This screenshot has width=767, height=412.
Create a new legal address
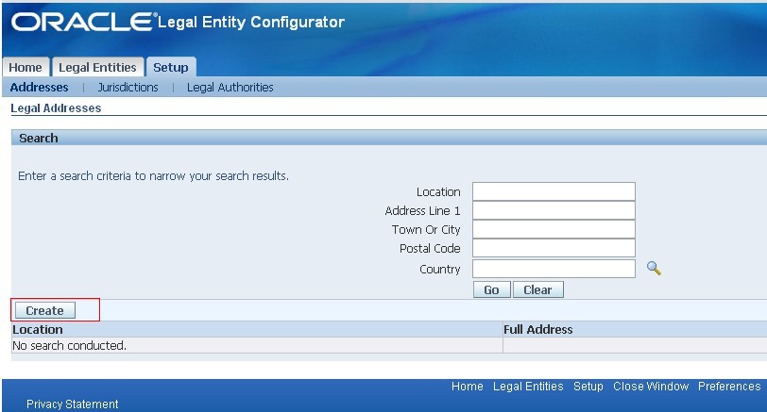click(x=45, y=310)
